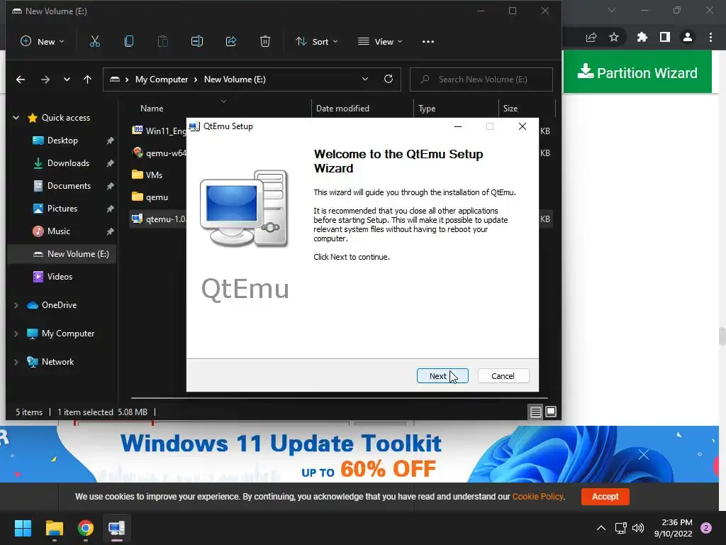Click the Share icon in Explorer toolbar
726x545 pixels.
pos(231,42)
